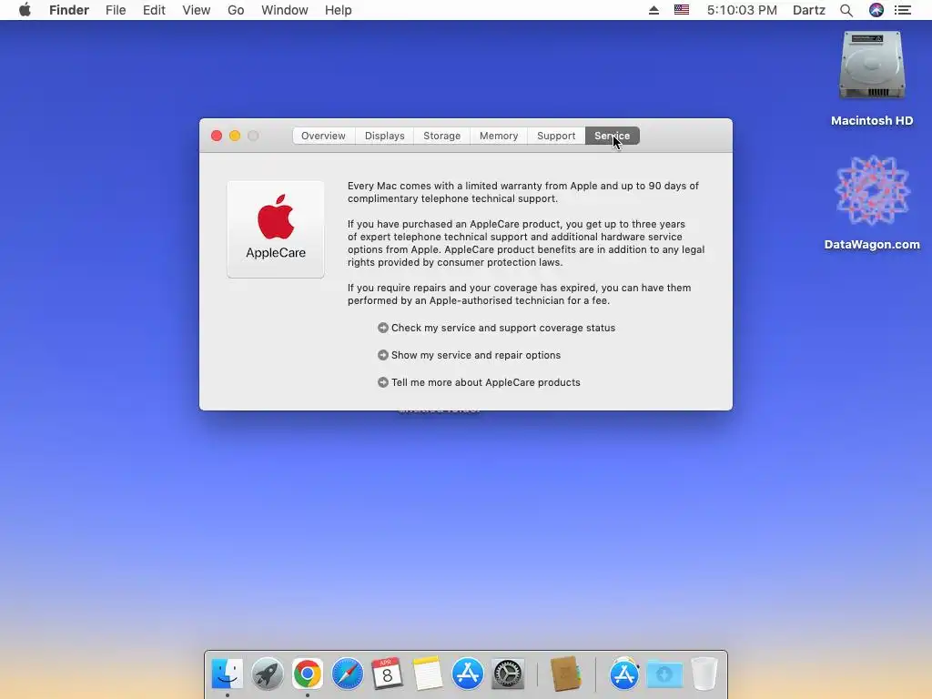Click the US flag input source icon

[x=682, y=10]
